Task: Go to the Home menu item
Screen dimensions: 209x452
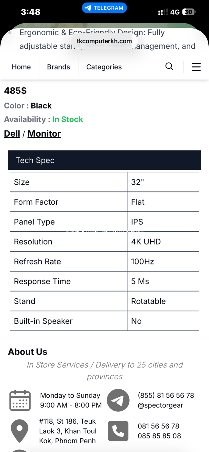Action: 21,67
